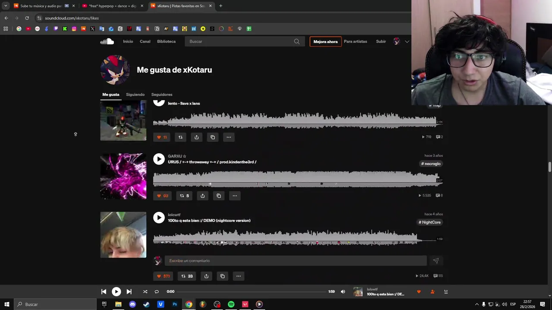Play the GARXU URUS throwaway track
This screenshot has height=310, width=552.
159,159
